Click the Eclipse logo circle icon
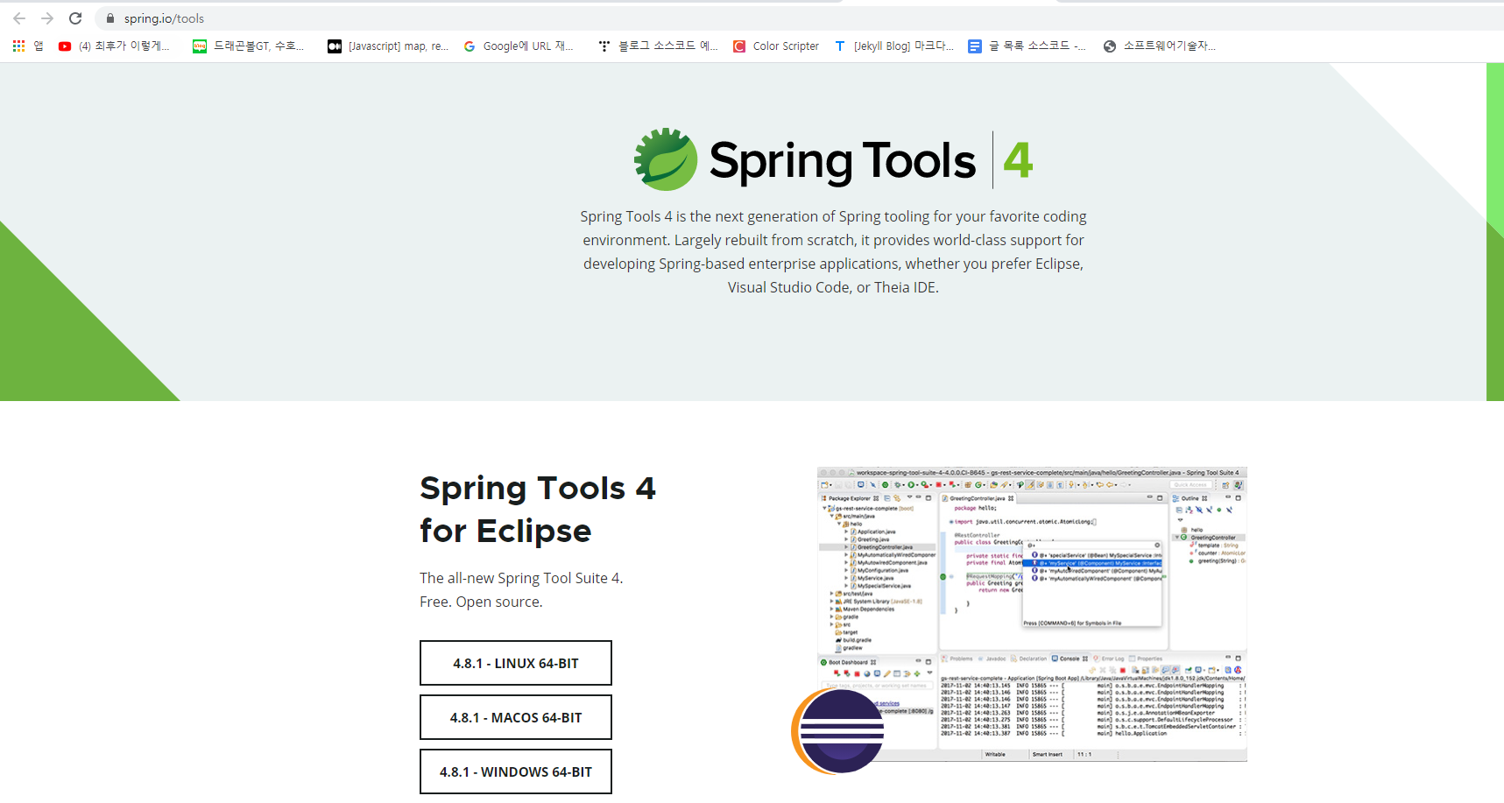Image resolution: width=1504 pixels, height=803 pixels. coord(838,731)
